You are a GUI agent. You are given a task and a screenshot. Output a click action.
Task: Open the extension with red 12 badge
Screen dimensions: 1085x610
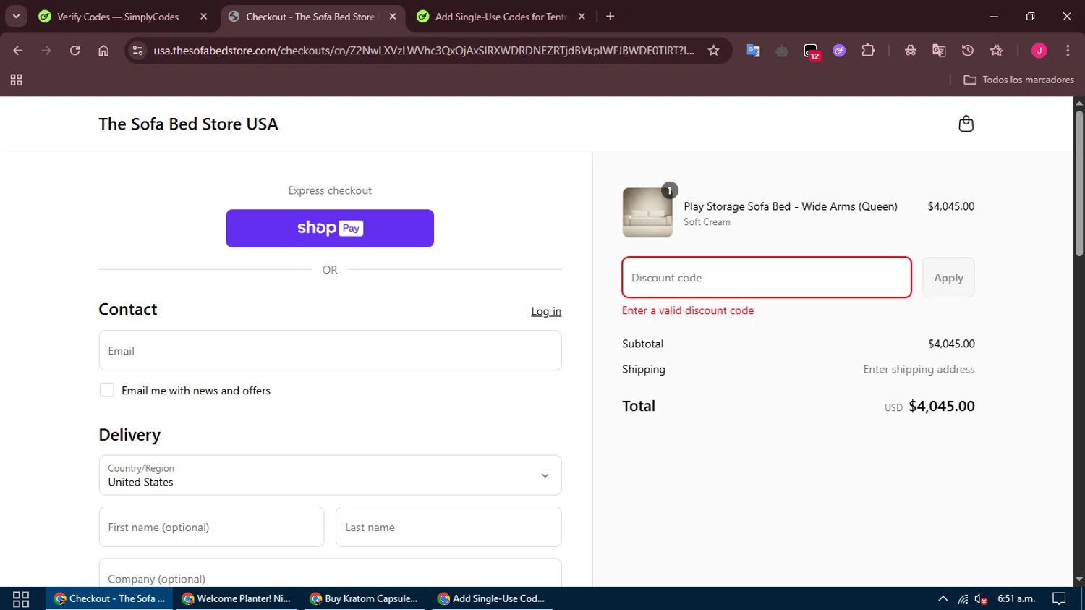(x=811, y=51)
